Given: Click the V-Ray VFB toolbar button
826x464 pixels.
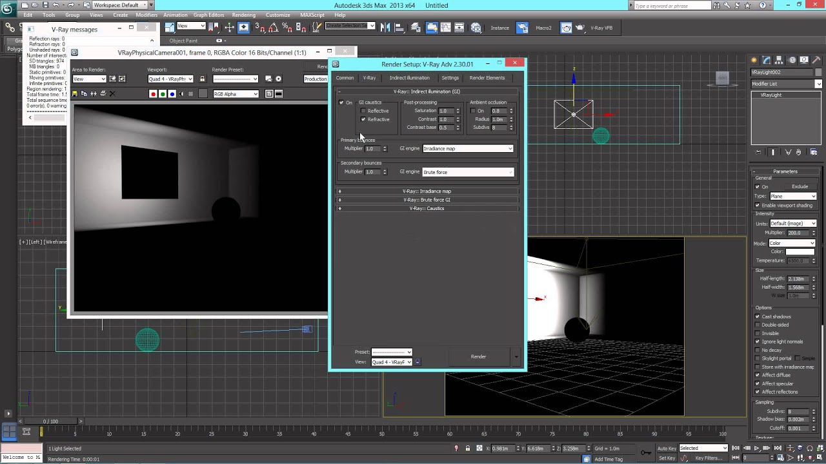Looking at the screenshot, I should (603, 28).
